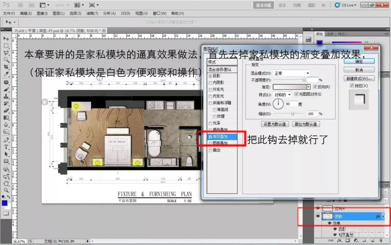The image size is (391, 245).
Task: Select the Rectangular Marquee tool
Action: (x=6, y=45)
